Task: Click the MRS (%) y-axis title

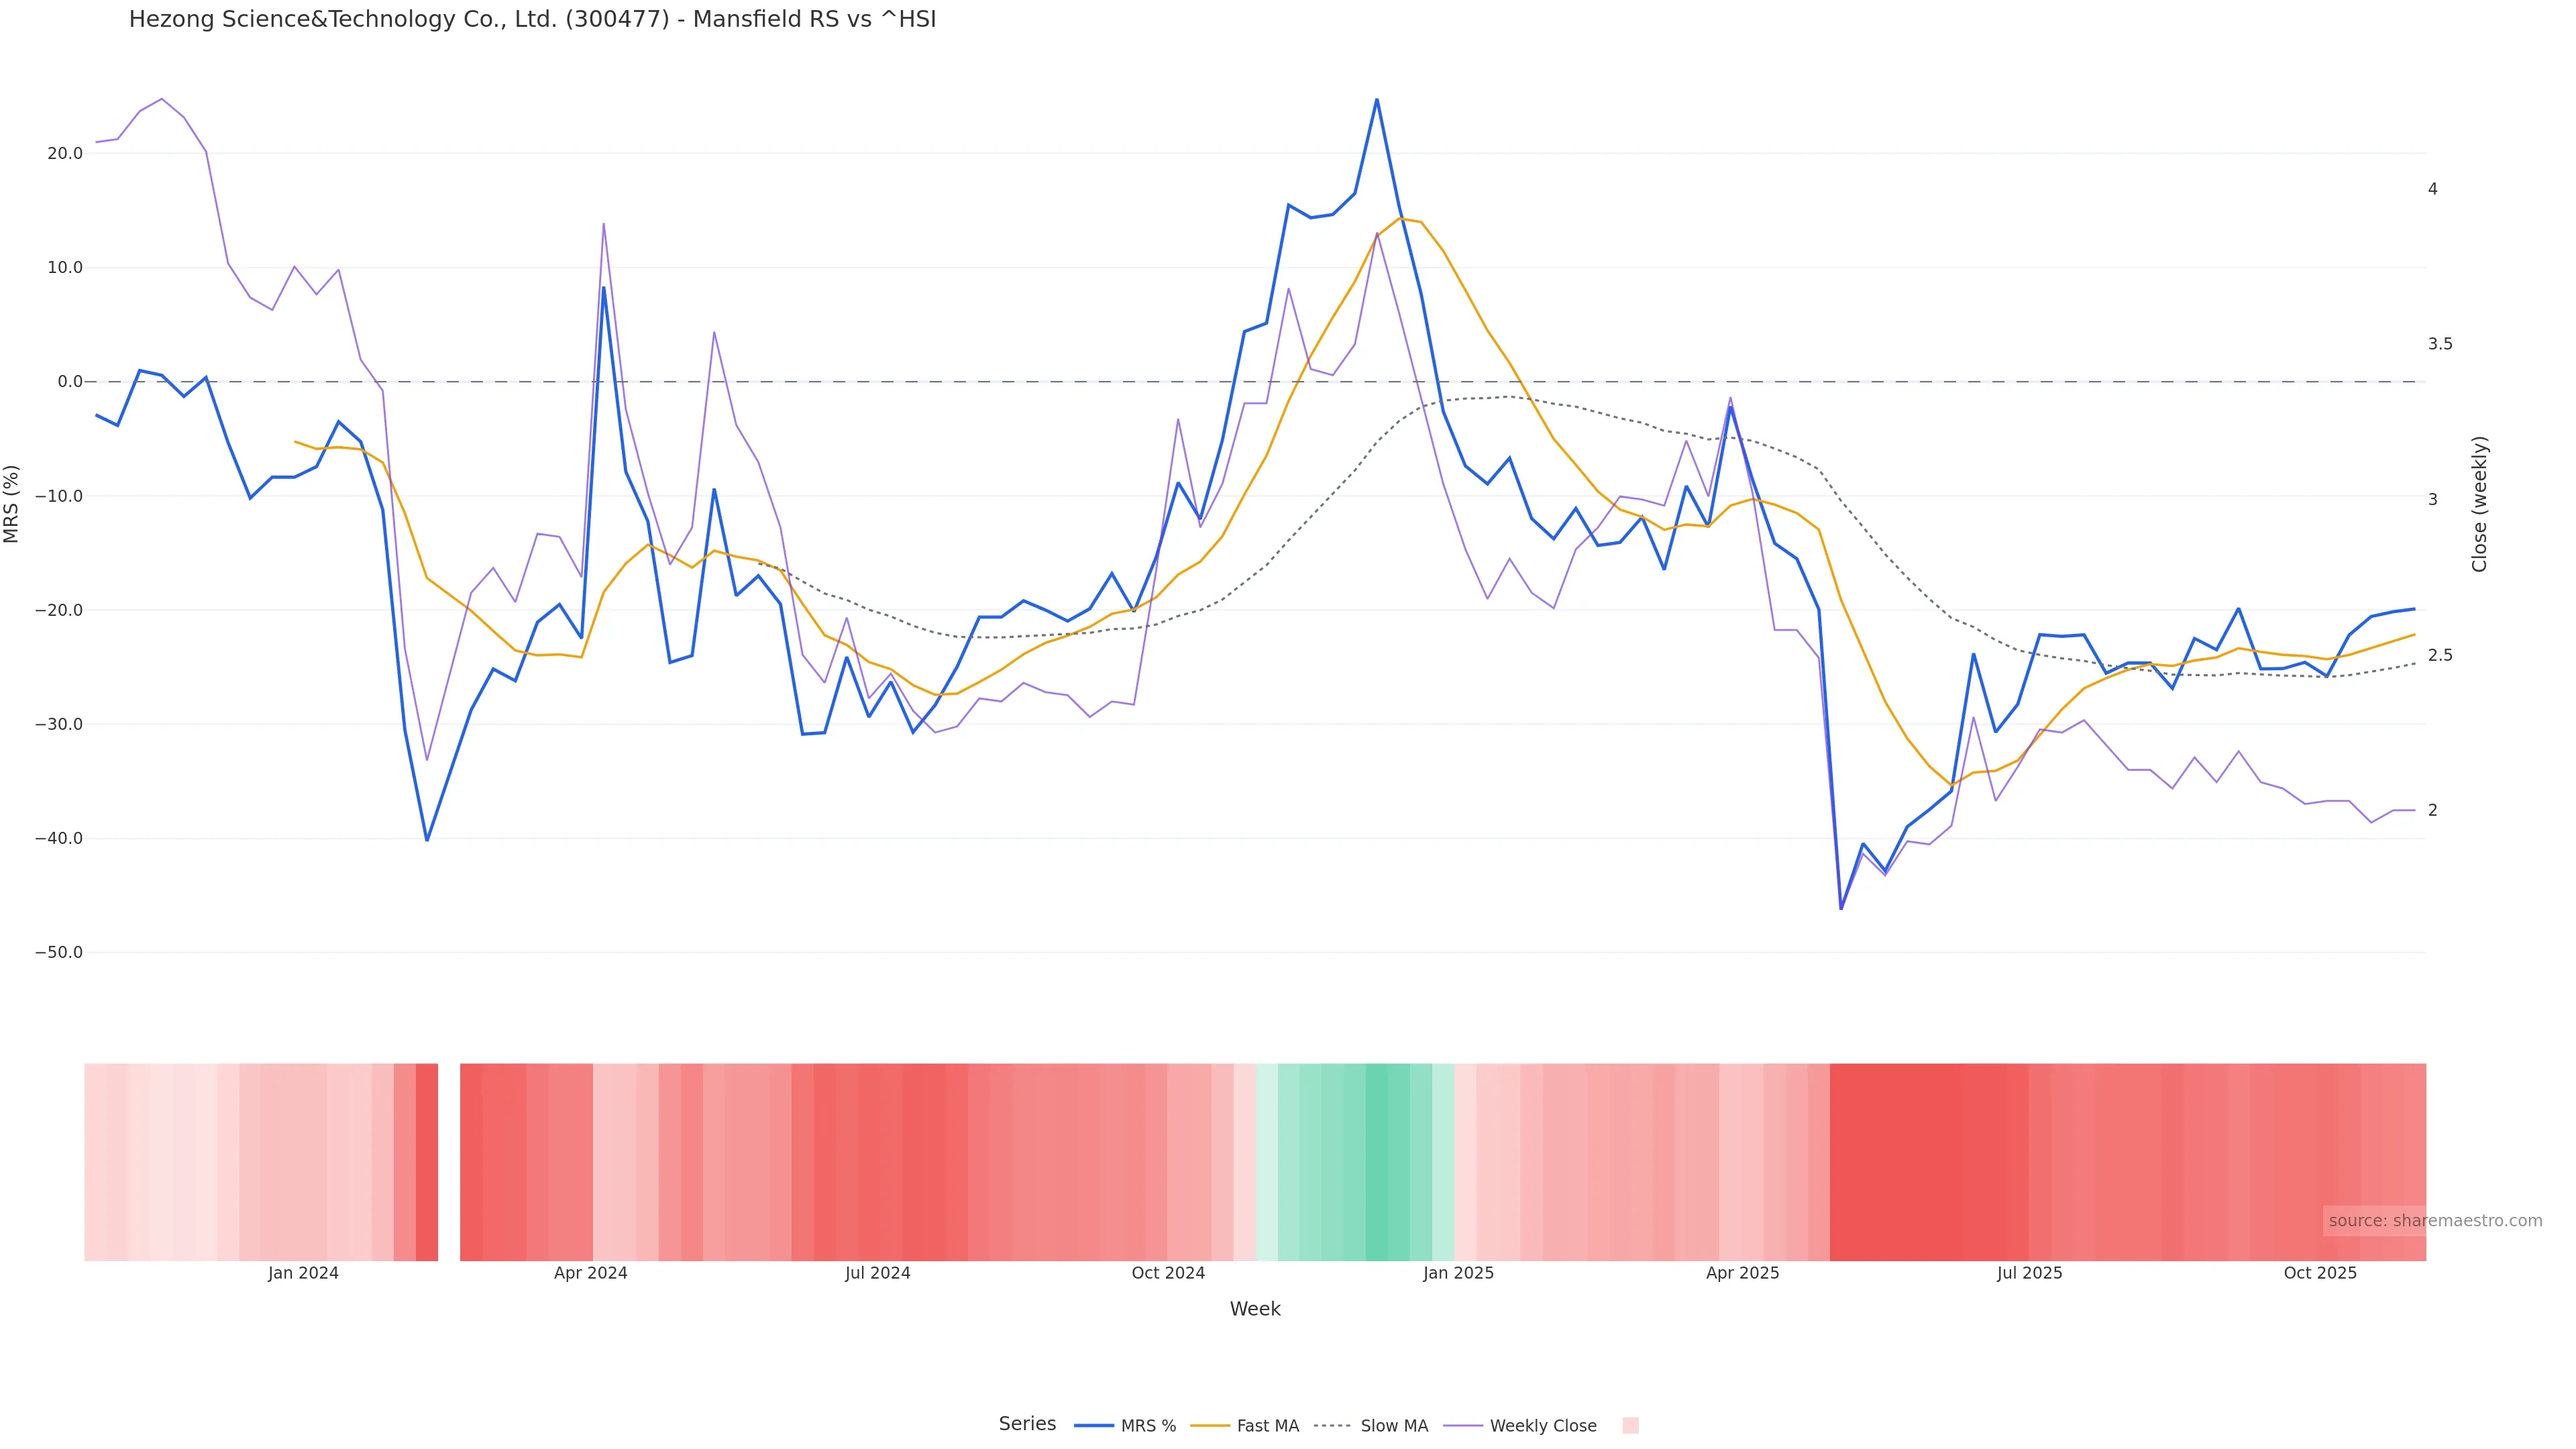Action: point(12,504)
